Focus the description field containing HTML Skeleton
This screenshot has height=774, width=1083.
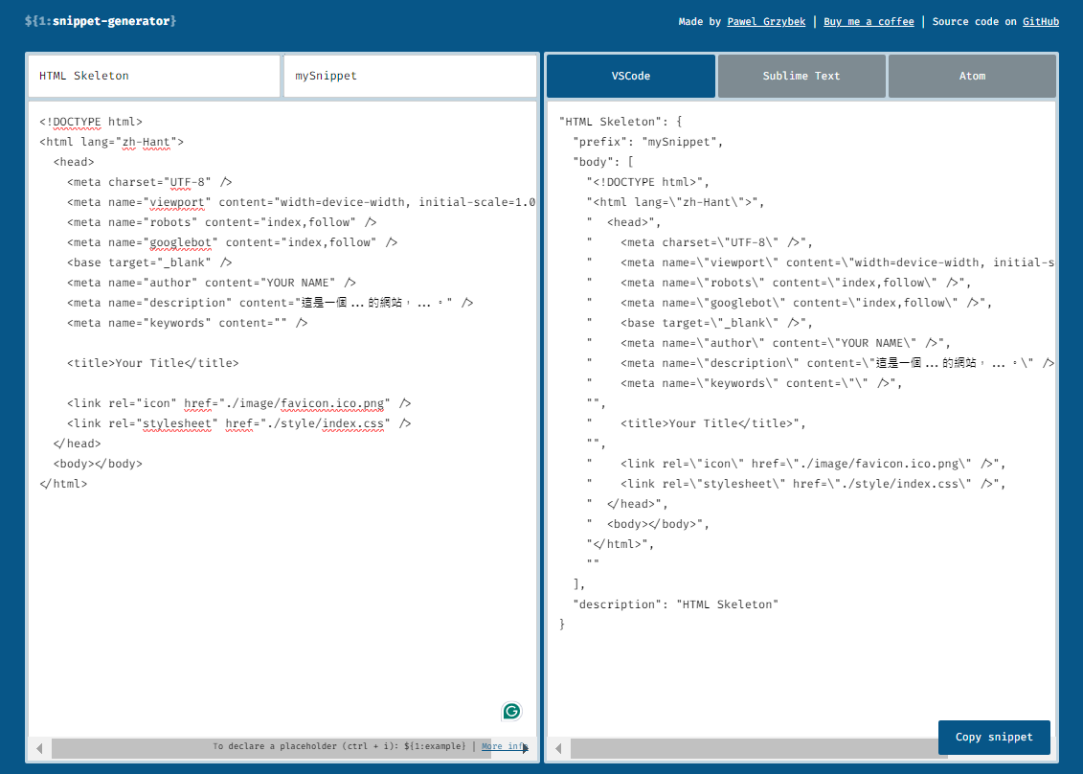pyautogui.click(x=154, y=76)
